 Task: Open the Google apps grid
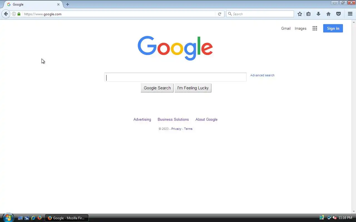(x=315, y=28)
